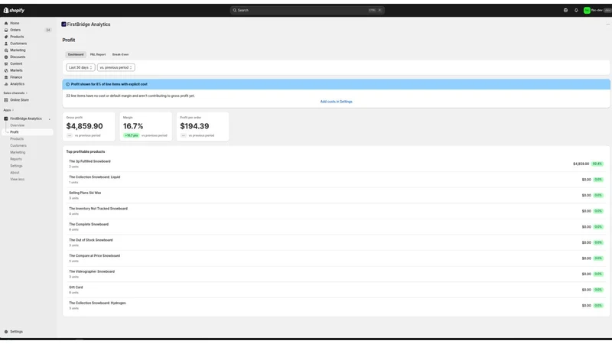Open the Last 30 days dropdown
The height and width of the screenshot is (344, 612).
tap(80, 67)
